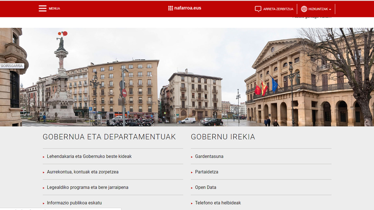The height and width of the screenshot is (210, 374).
Task: Open the Arreta Zerbitzua chat icon
Action: [x=258, y=9]
